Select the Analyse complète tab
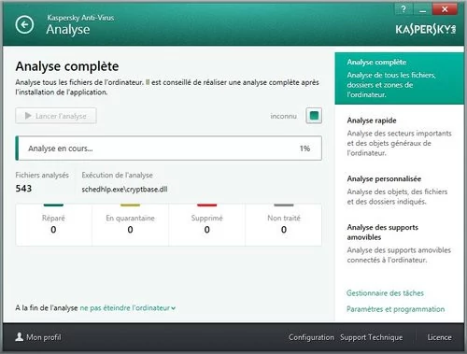Viewport: 467px width, 354px height. 399,78
